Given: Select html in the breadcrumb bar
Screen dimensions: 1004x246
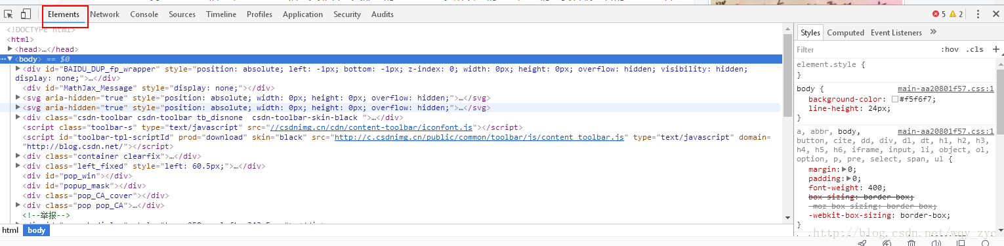Looking at the screenshot, I should [x=10, y=230].
